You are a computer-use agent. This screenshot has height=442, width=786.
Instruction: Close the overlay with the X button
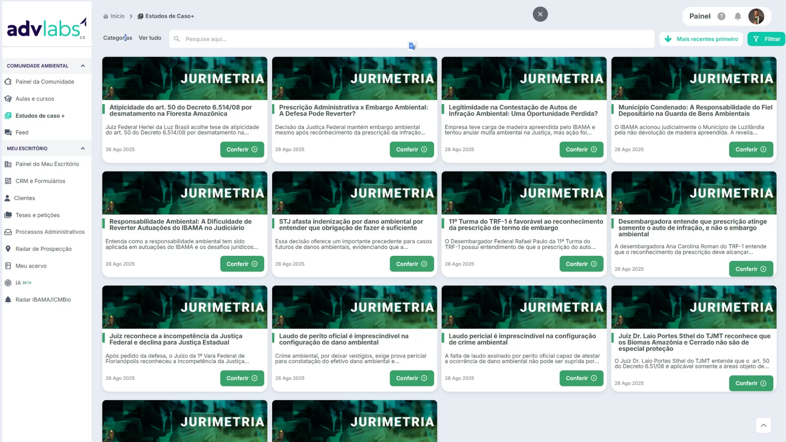[540, 14]
